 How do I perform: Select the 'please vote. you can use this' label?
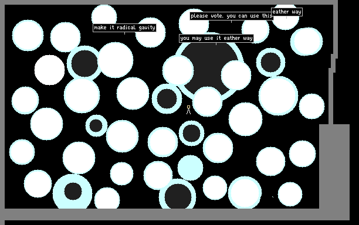click(x=232, y=16)
